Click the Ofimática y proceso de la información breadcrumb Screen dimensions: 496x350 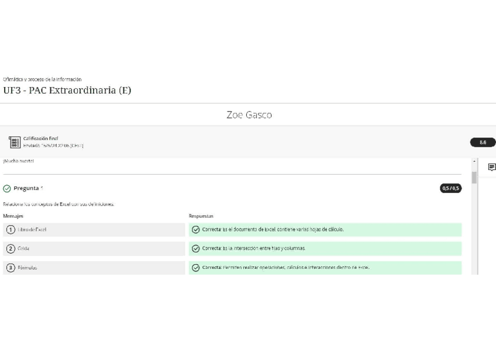(42, 79)
